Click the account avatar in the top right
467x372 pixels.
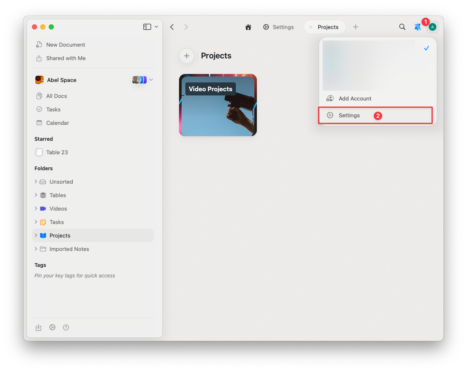(x=433, y=26)
